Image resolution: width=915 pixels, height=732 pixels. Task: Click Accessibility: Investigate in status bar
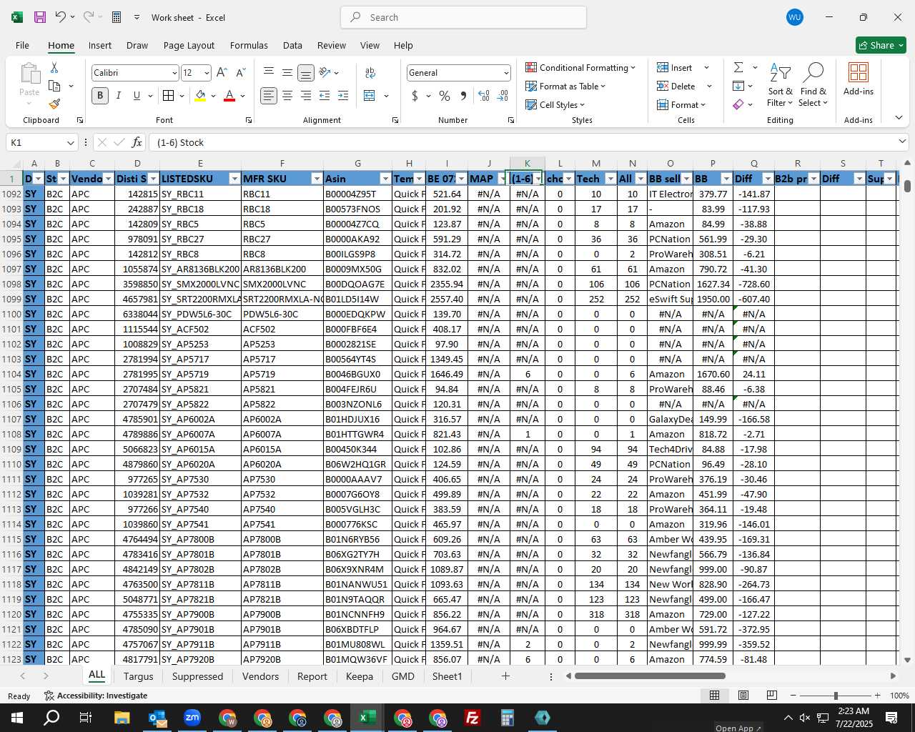point(96,696)
